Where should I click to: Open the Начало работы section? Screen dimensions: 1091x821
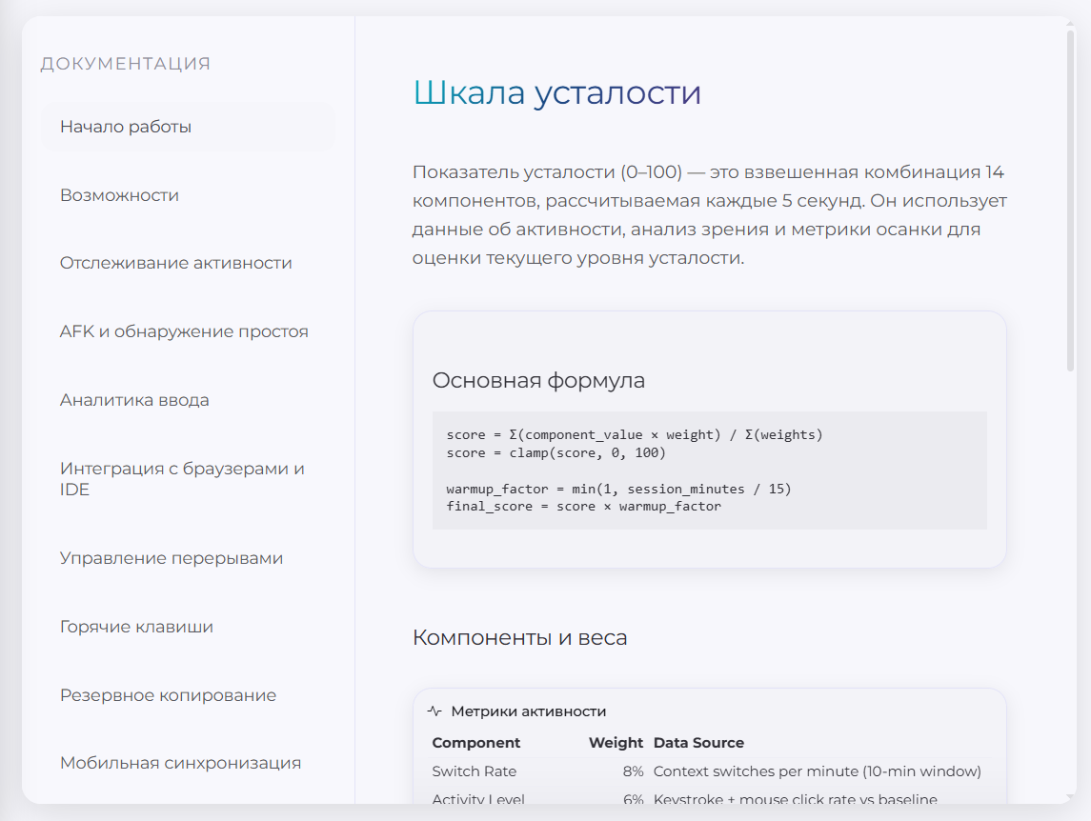(x=188, y=127)
